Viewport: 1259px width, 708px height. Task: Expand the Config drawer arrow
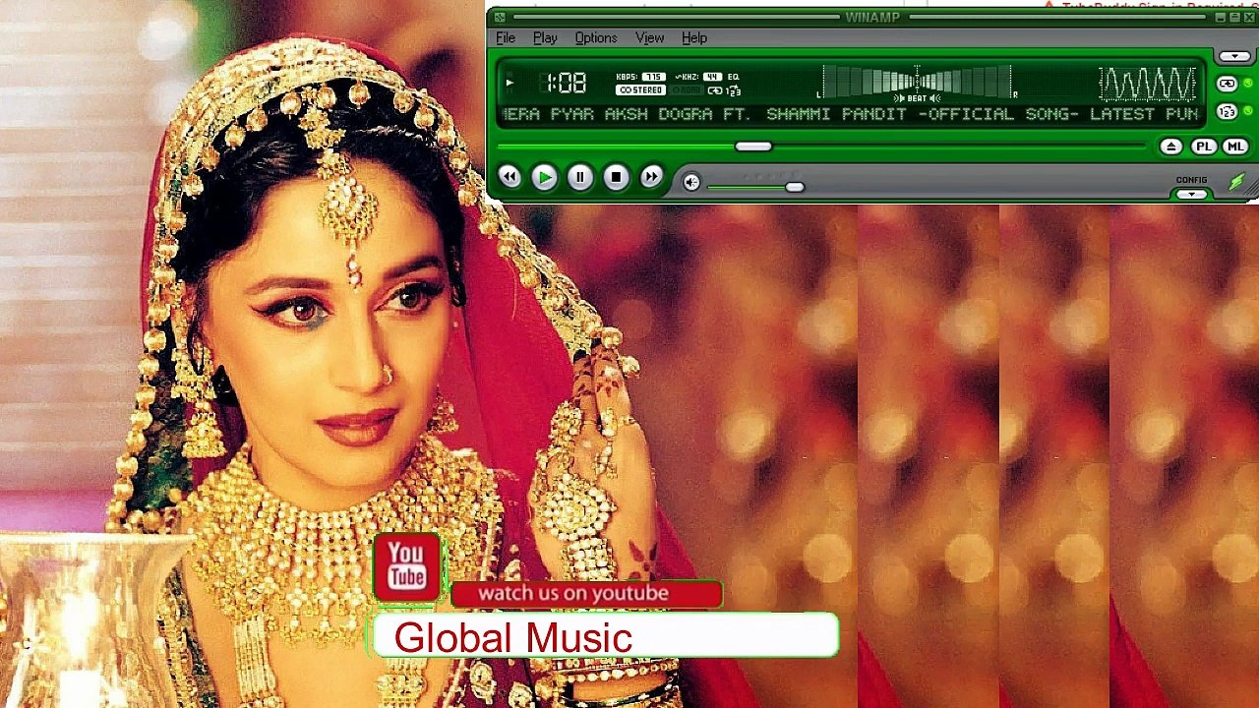click(1191, 194)
